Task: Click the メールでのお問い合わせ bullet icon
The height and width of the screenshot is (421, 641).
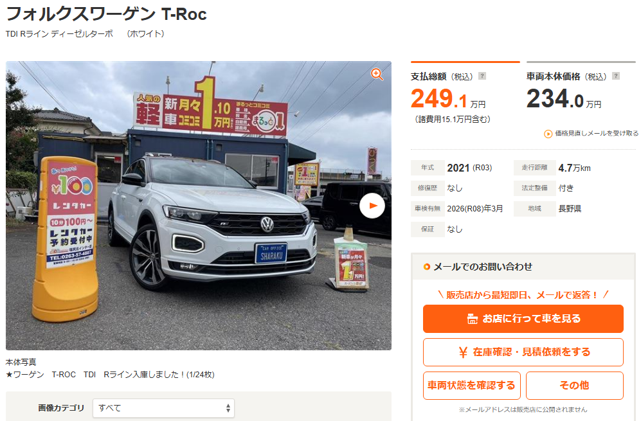Action: (426, 267)
